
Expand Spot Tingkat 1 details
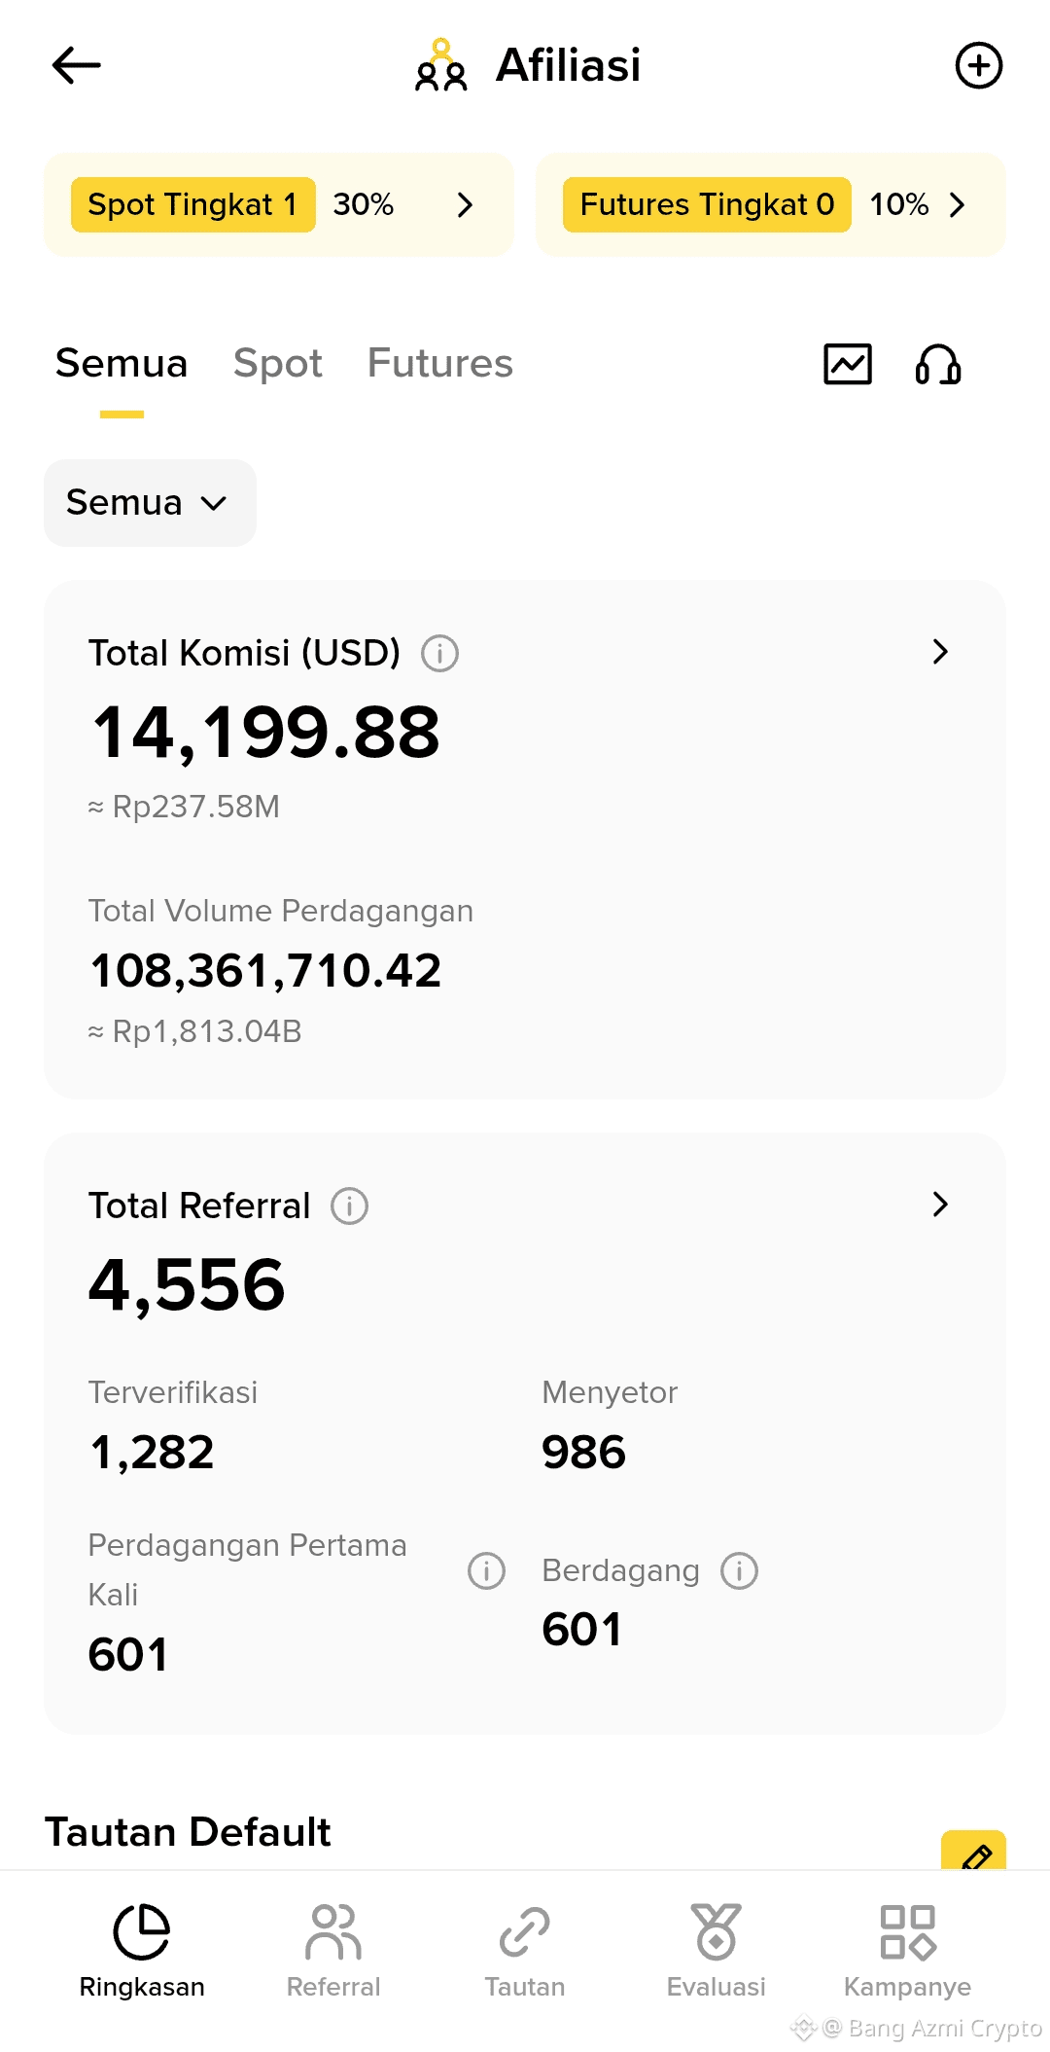(278, 204)
